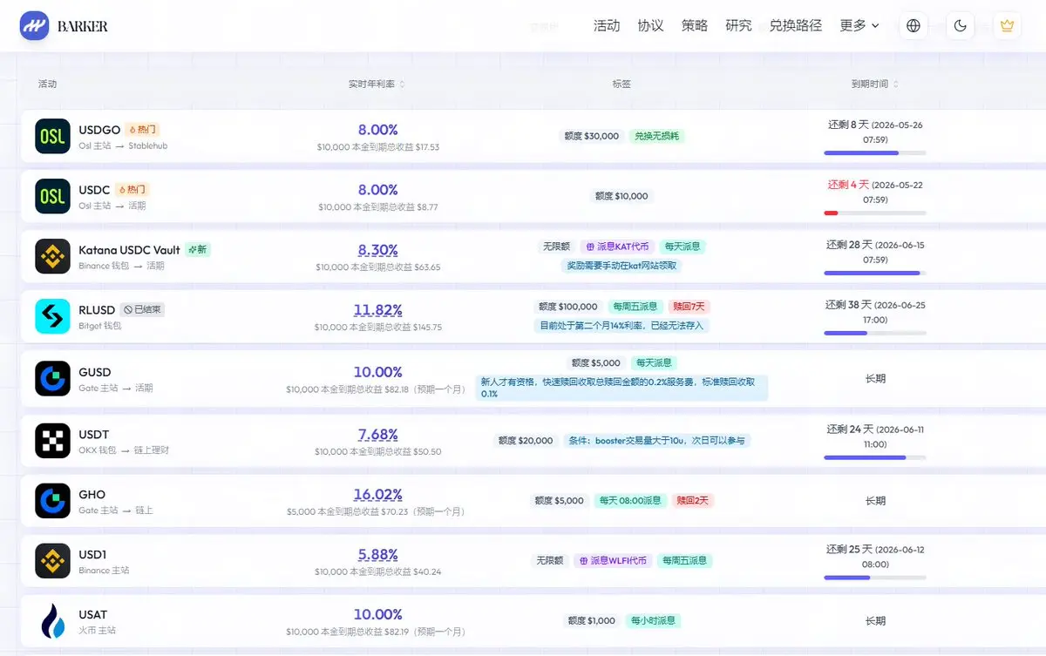Click the 派息WLFI代币 tag
This screenshot has height=656, width=1046.
(614, 560)
